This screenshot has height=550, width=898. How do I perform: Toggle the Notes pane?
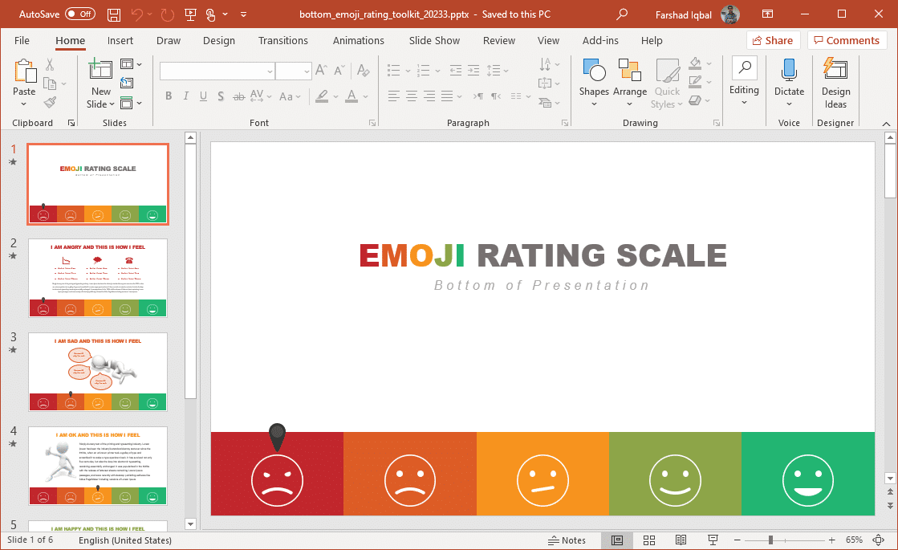point(567,540)
